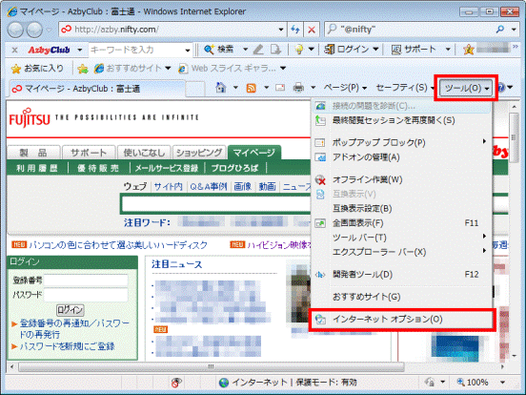The height and width of the screenshot is (395, 526).
Task: Select ポップアップ ブロック(P) submenu
Action: pos(402,142)
